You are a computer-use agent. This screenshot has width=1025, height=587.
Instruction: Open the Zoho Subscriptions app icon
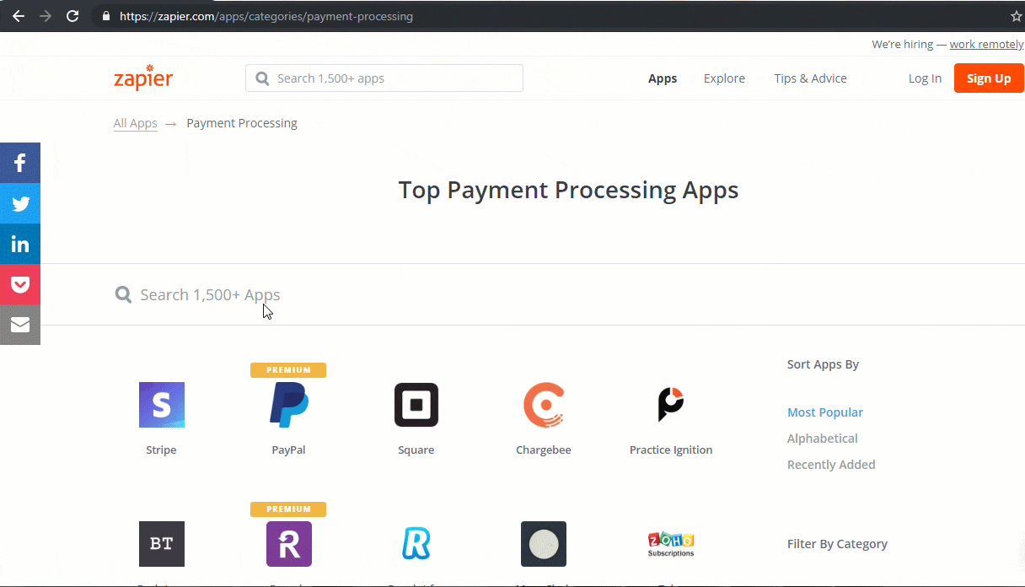(671, 544)
